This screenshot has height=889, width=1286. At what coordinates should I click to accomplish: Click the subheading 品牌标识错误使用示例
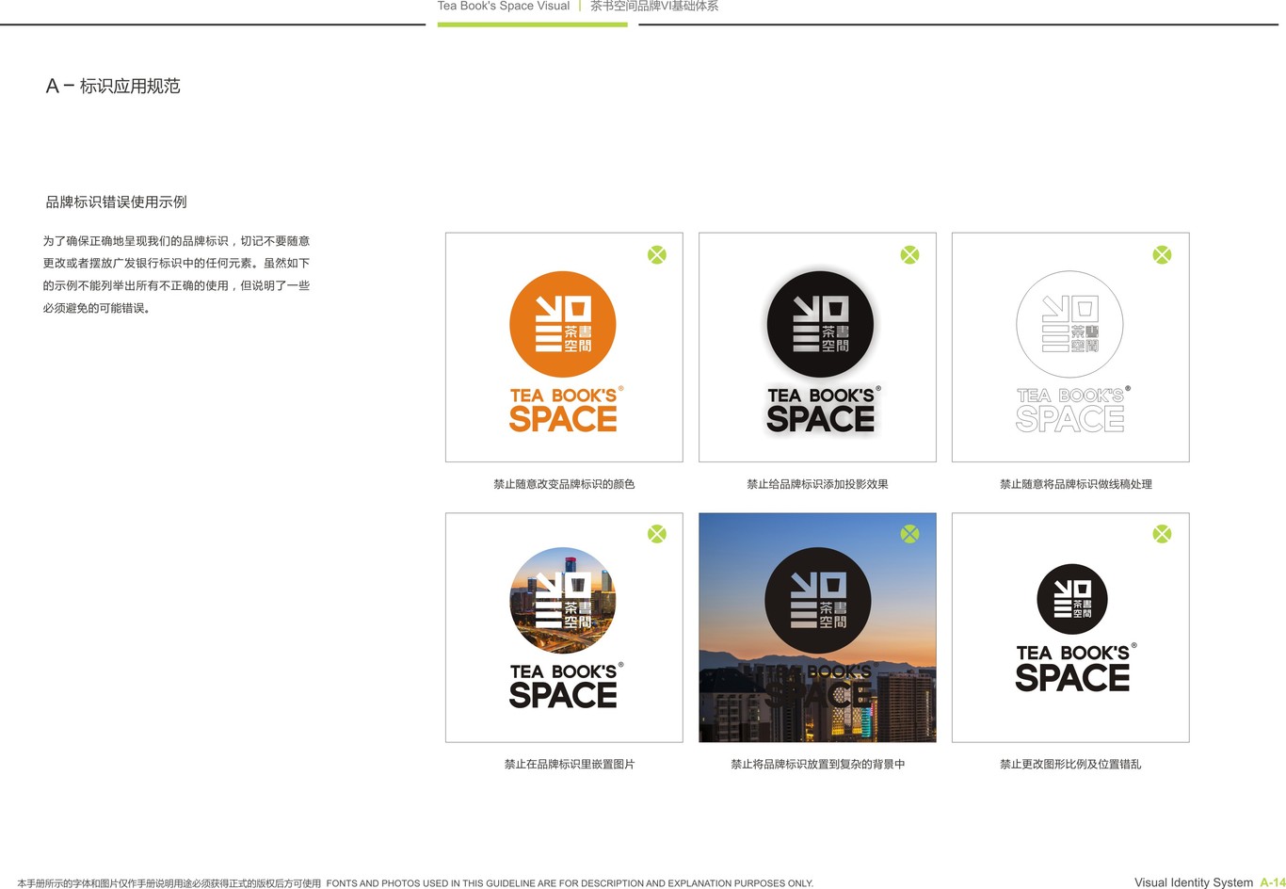coord(116,202)
